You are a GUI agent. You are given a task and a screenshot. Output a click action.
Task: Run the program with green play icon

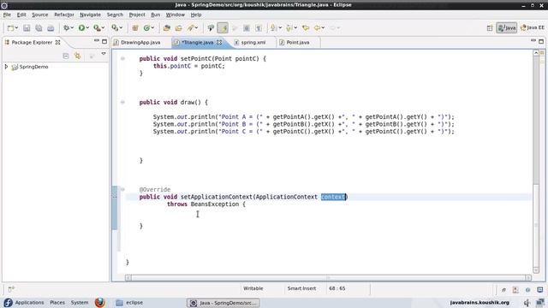tap(81, 28)
